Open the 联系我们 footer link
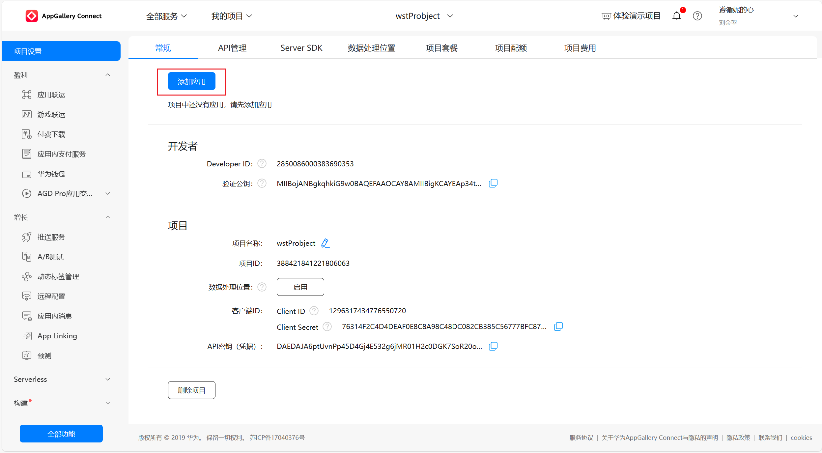 (x=770, y=438)
